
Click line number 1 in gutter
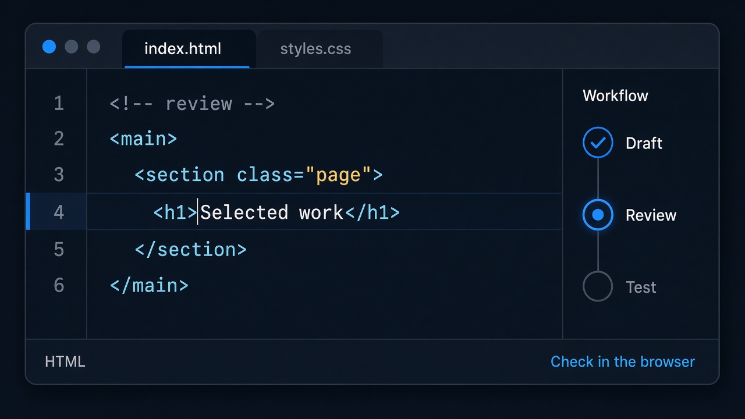[x=59, y=104]
